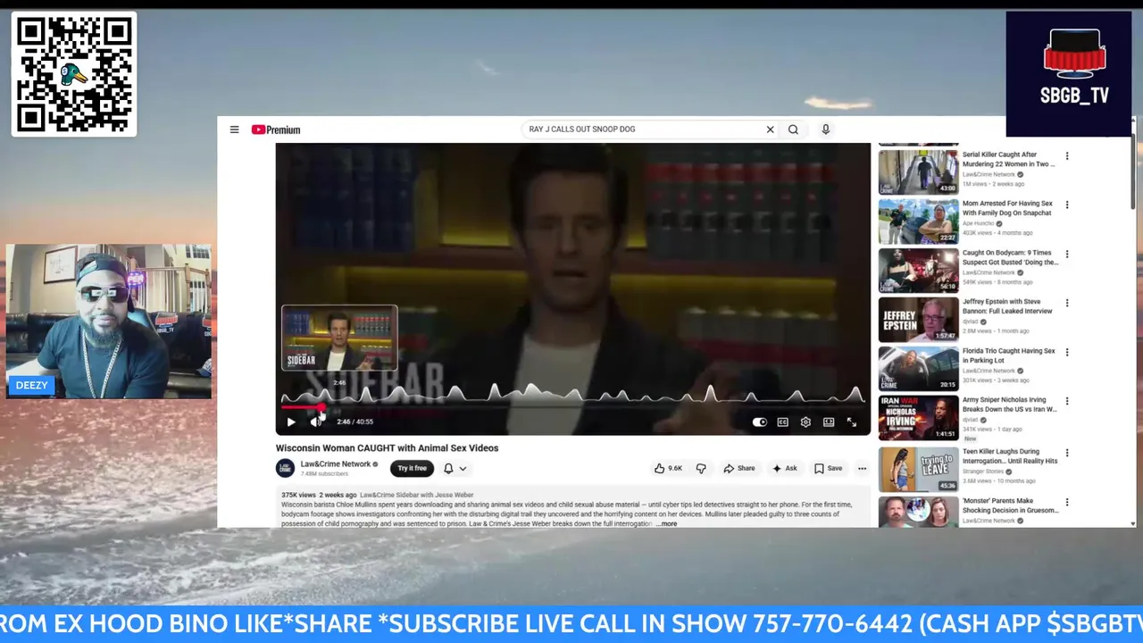Play the paused video
Image resolution: width=1143 pixels, height=643 pixels.
click(x=290, y=422)
